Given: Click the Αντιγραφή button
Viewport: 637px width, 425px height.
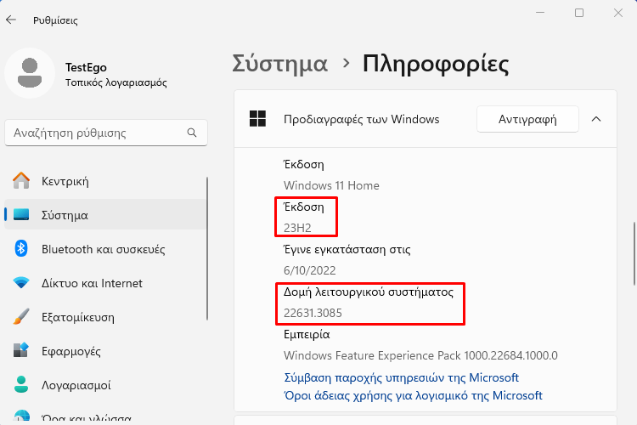Looking at the screenshot, I should (x=527, y=119).
